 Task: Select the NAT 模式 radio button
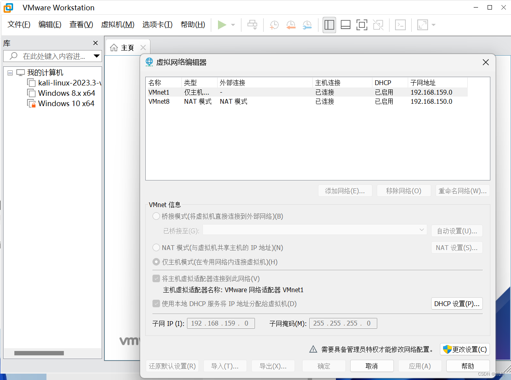point(156,248)
